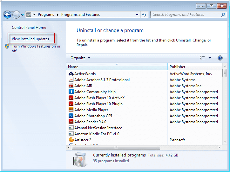Sort by the Name column header
This screenshot has width=230, height=172.
117,67
